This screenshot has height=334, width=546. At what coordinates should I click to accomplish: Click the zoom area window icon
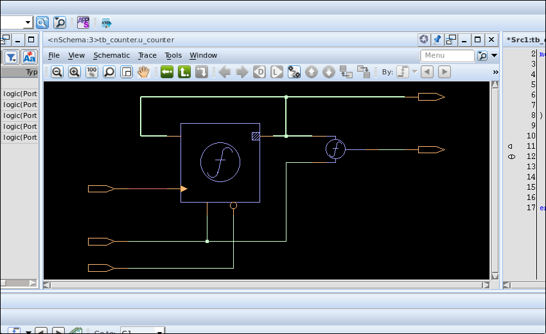click(127, 72)
